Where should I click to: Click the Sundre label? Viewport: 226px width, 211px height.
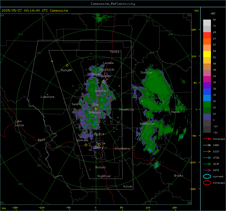(x=76, y=104)
